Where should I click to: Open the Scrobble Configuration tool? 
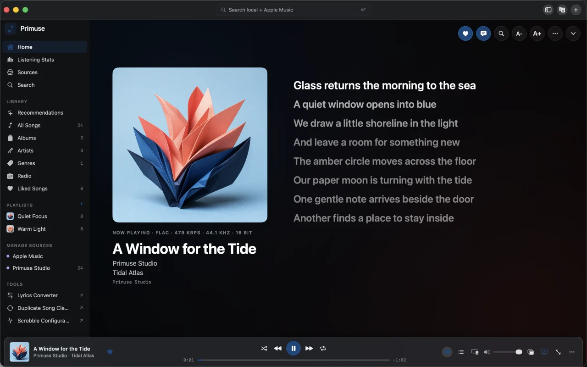[x=45, y=321]
